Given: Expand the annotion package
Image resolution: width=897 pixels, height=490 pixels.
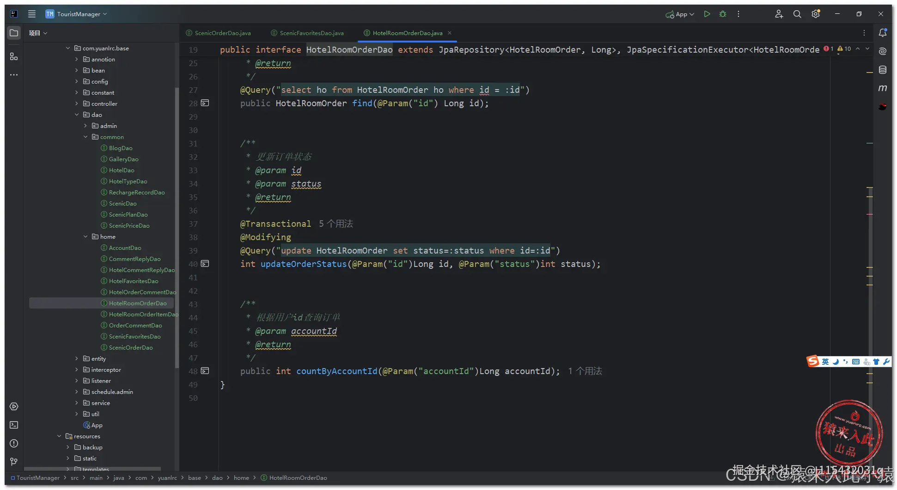Looking at the screenshot, I should tap(77, 59).
